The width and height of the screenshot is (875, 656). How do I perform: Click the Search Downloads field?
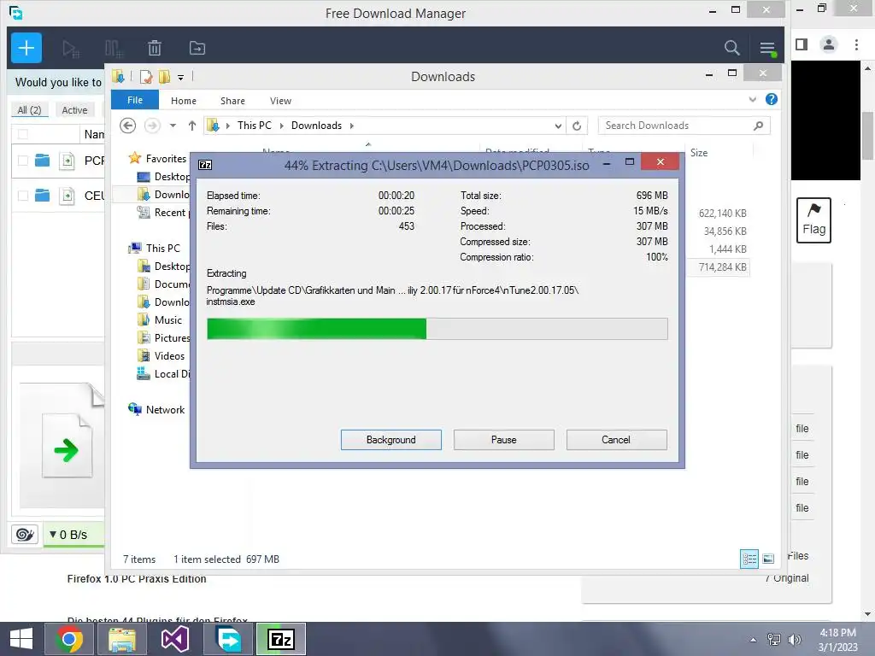pyautogui.click(x=684, y=126)
